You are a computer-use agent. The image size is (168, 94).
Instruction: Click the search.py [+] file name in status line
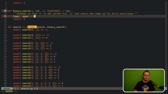29,89
